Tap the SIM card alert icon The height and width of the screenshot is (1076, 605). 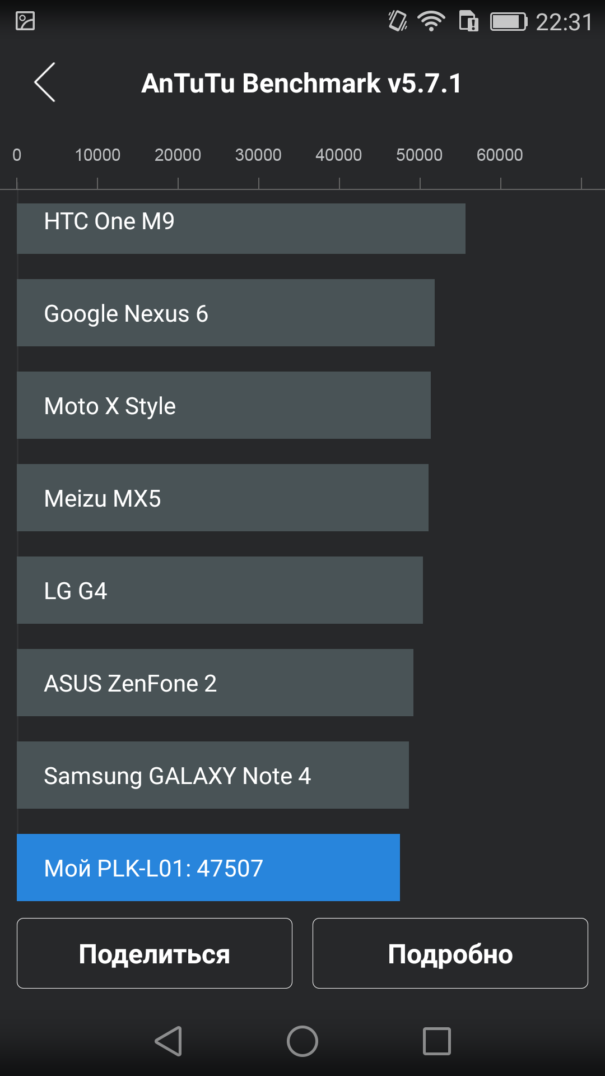[x=469, y=22]
